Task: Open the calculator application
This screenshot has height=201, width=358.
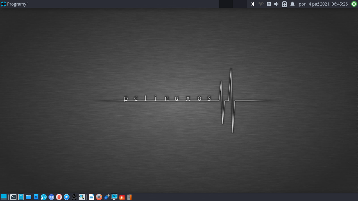Action: 129,197
